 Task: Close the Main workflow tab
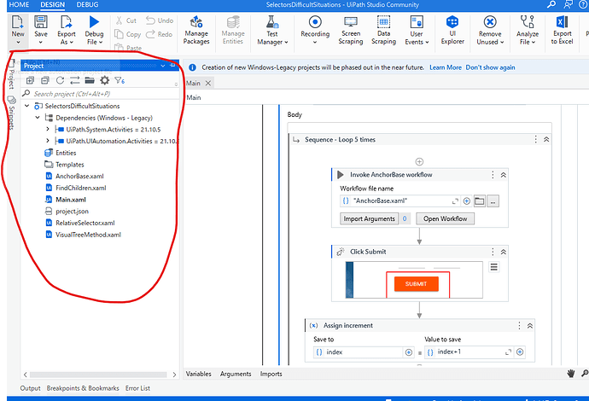207,84
